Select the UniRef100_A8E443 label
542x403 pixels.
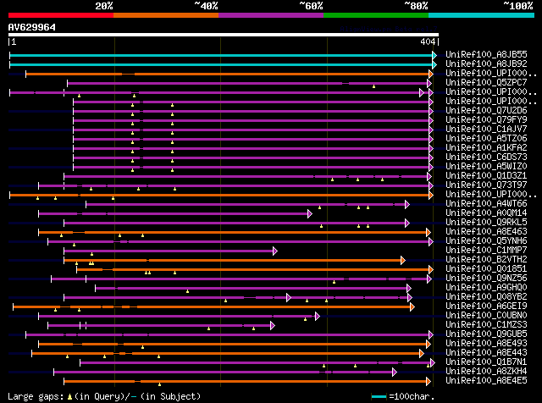click(x=486, y=353)
